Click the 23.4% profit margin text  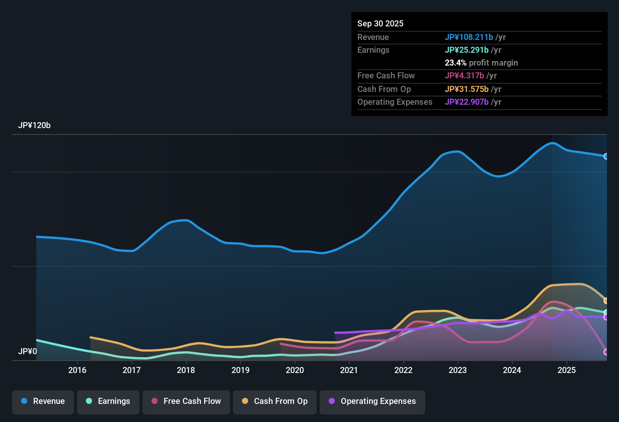click(481, 63)
